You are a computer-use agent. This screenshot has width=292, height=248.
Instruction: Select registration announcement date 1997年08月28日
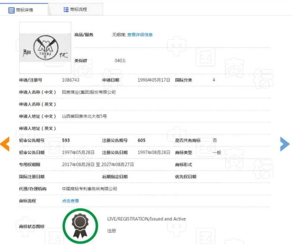tap(154, 153)
